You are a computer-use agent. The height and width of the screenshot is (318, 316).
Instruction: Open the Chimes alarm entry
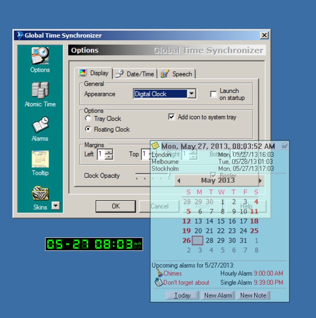coord(219,273)
